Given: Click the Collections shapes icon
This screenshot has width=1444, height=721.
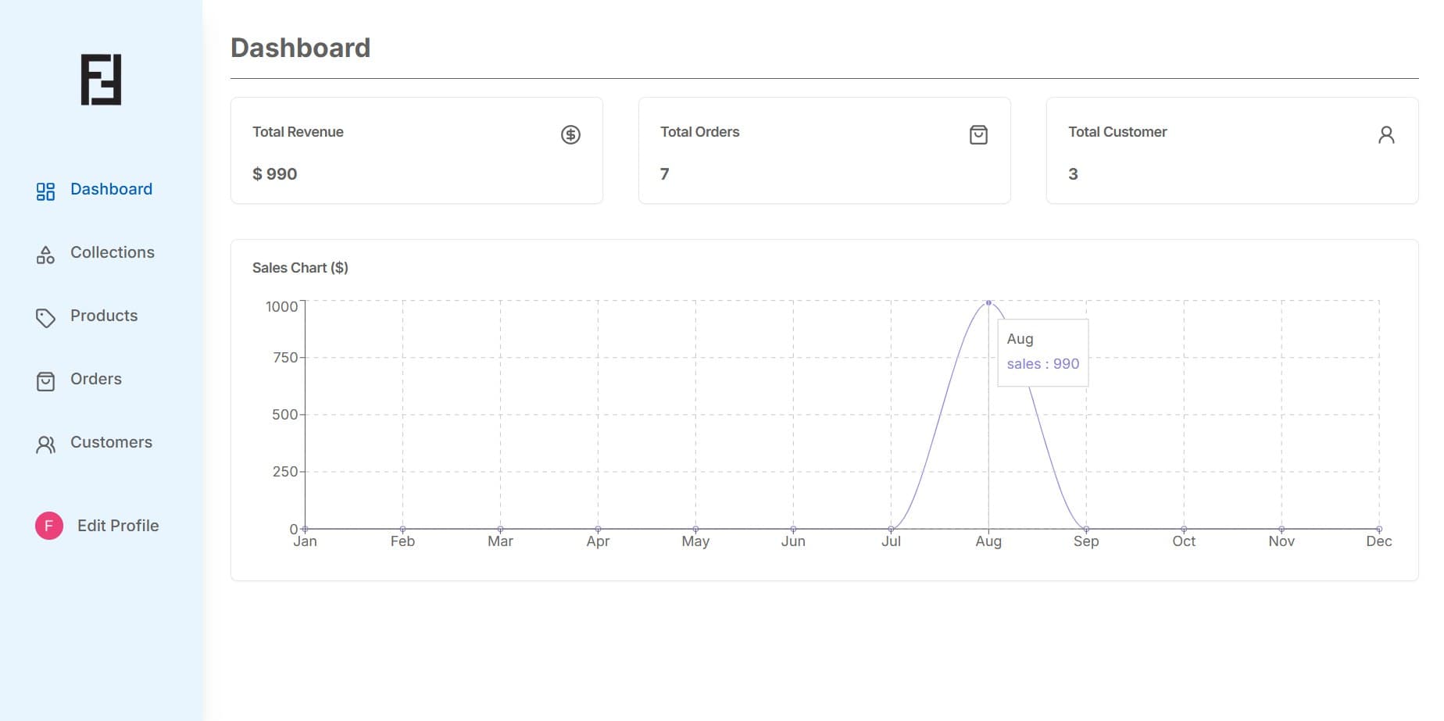Looking at the screenshot, I should point(45,255).
